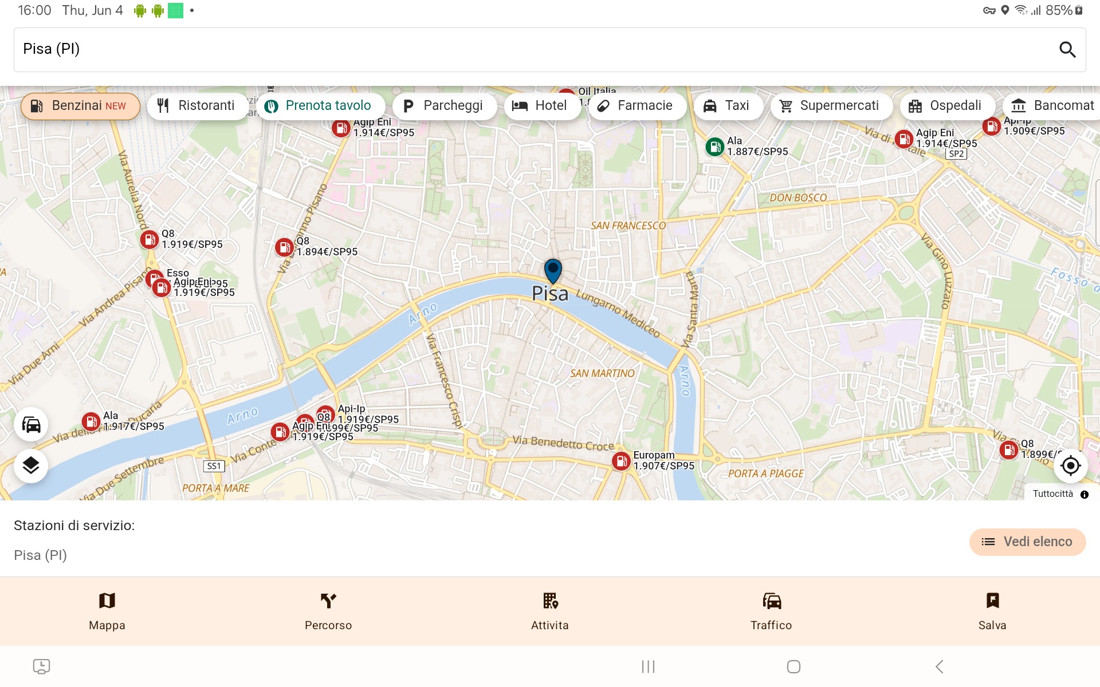Tap the SS1 road shield
The image size is (1100, 687).
[214, 466]
